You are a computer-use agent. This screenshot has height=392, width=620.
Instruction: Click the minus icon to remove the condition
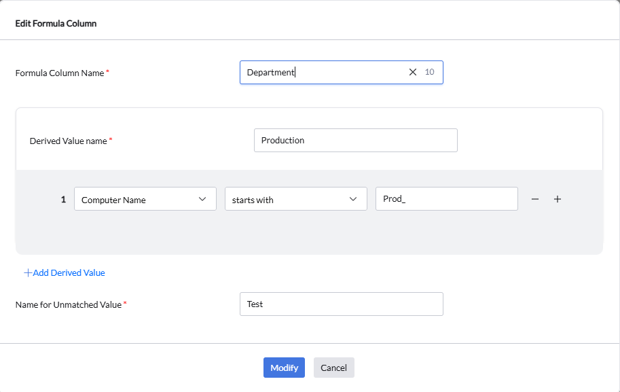(x=534, y=198)
